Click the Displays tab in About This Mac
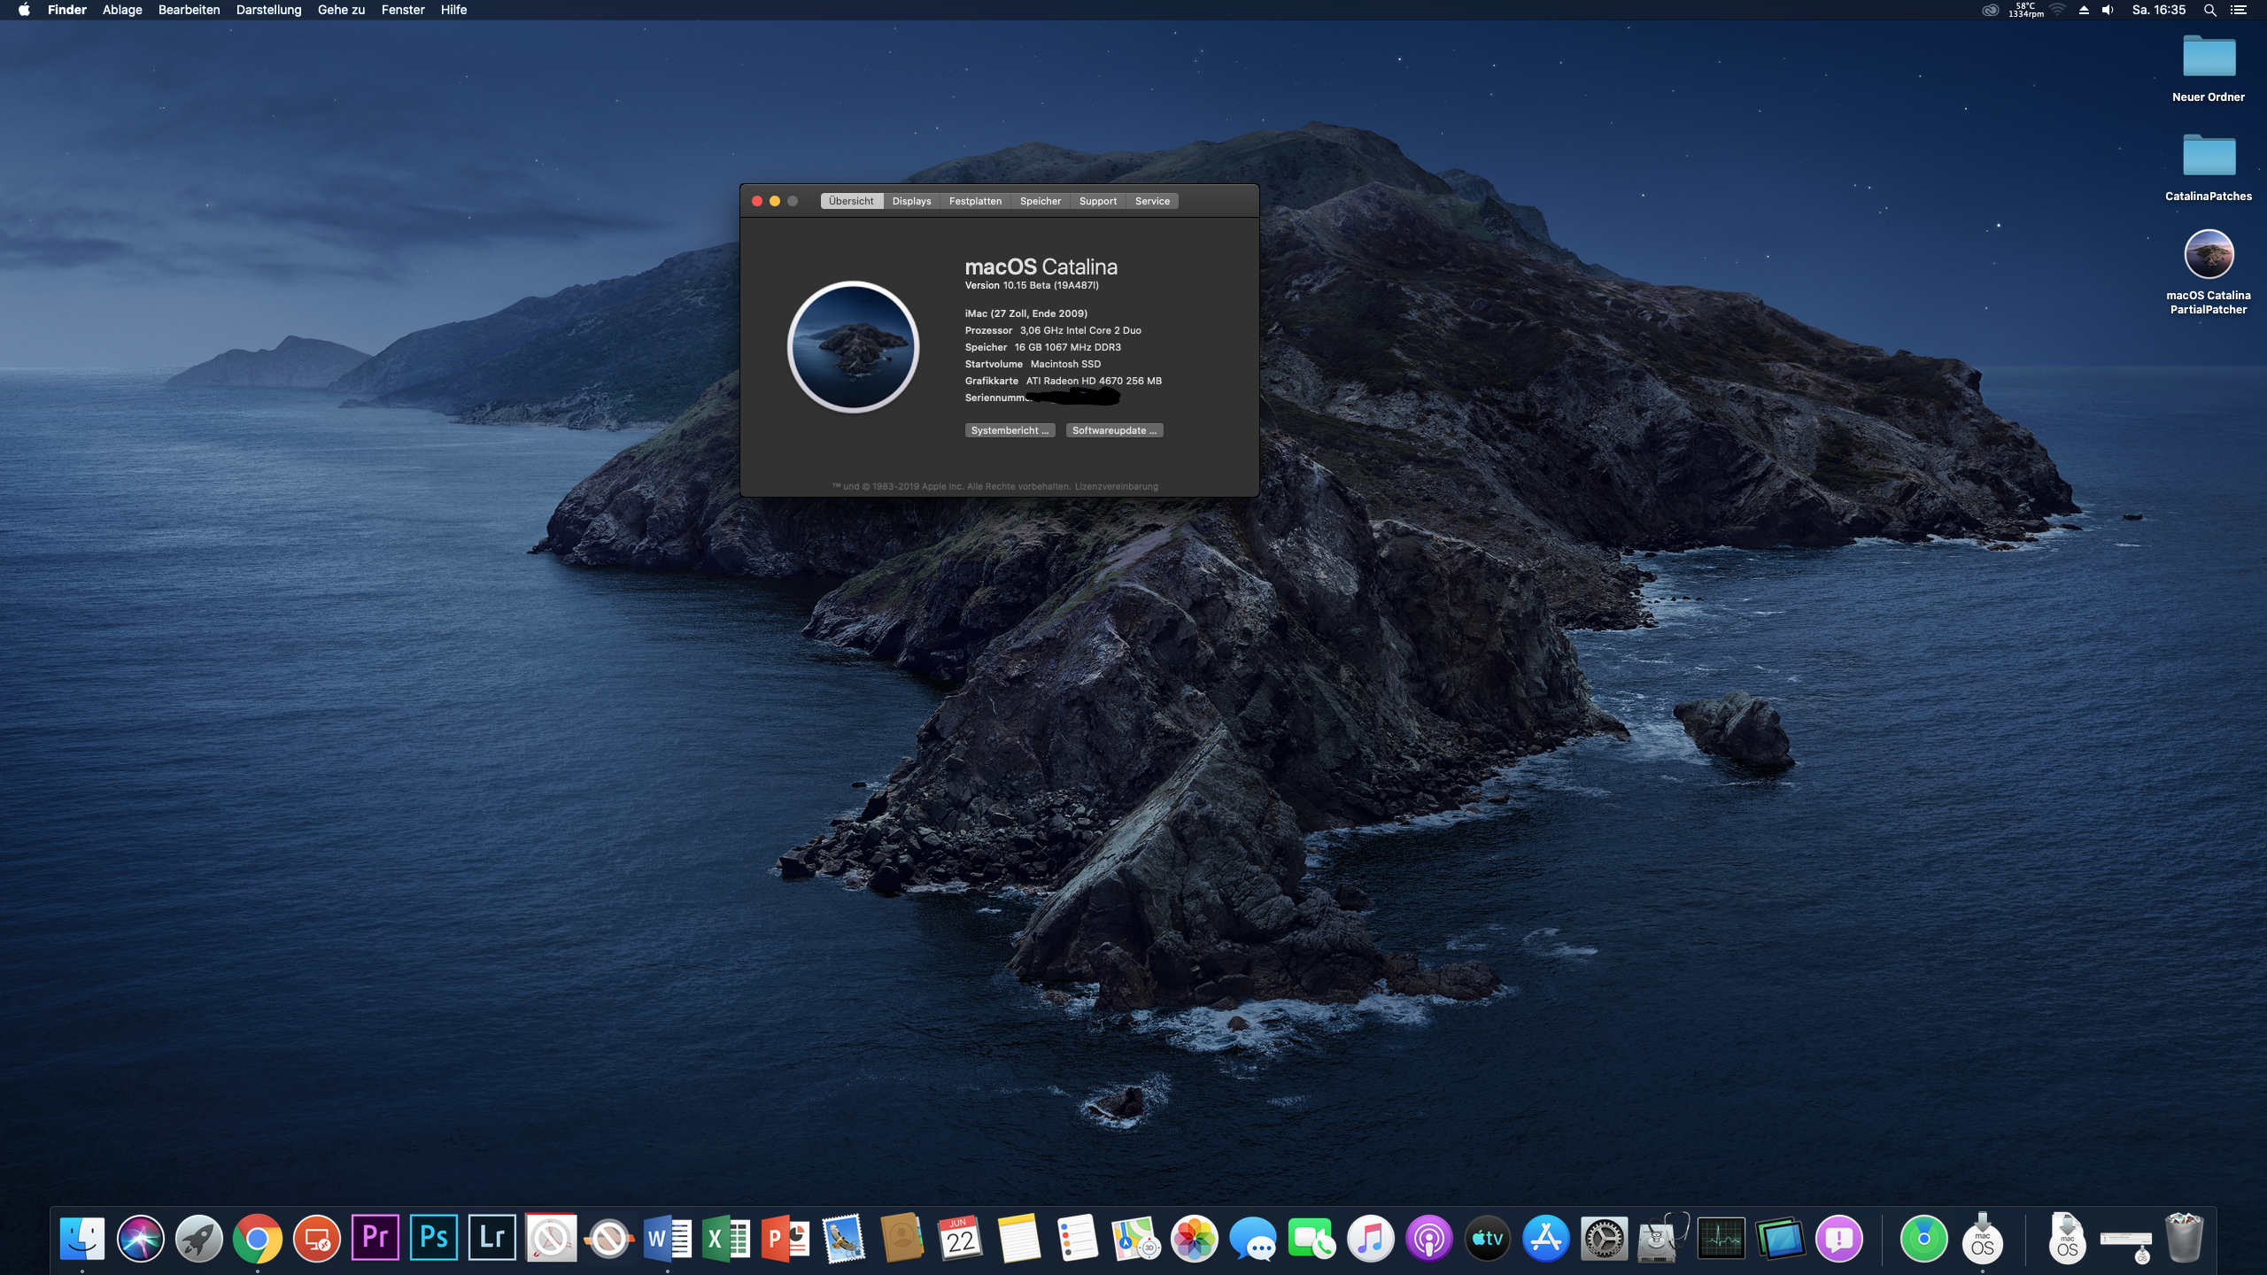Screen dimensions: 2267x1275 pyautogui.click(x=911, y=199)
